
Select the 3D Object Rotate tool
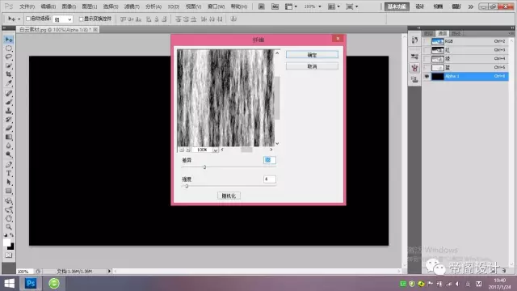click(9, 201)
